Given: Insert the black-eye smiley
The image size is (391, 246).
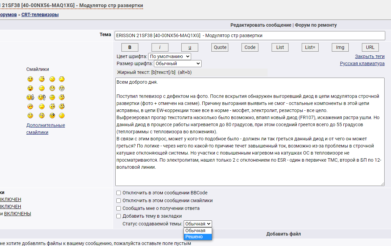Looking at the screenshot, I should click(x=52, y=116).
